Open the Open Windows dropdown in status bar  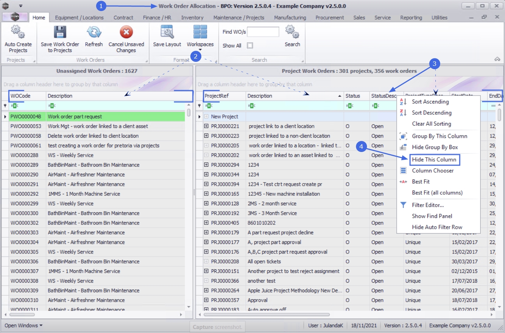click(24, 326)
